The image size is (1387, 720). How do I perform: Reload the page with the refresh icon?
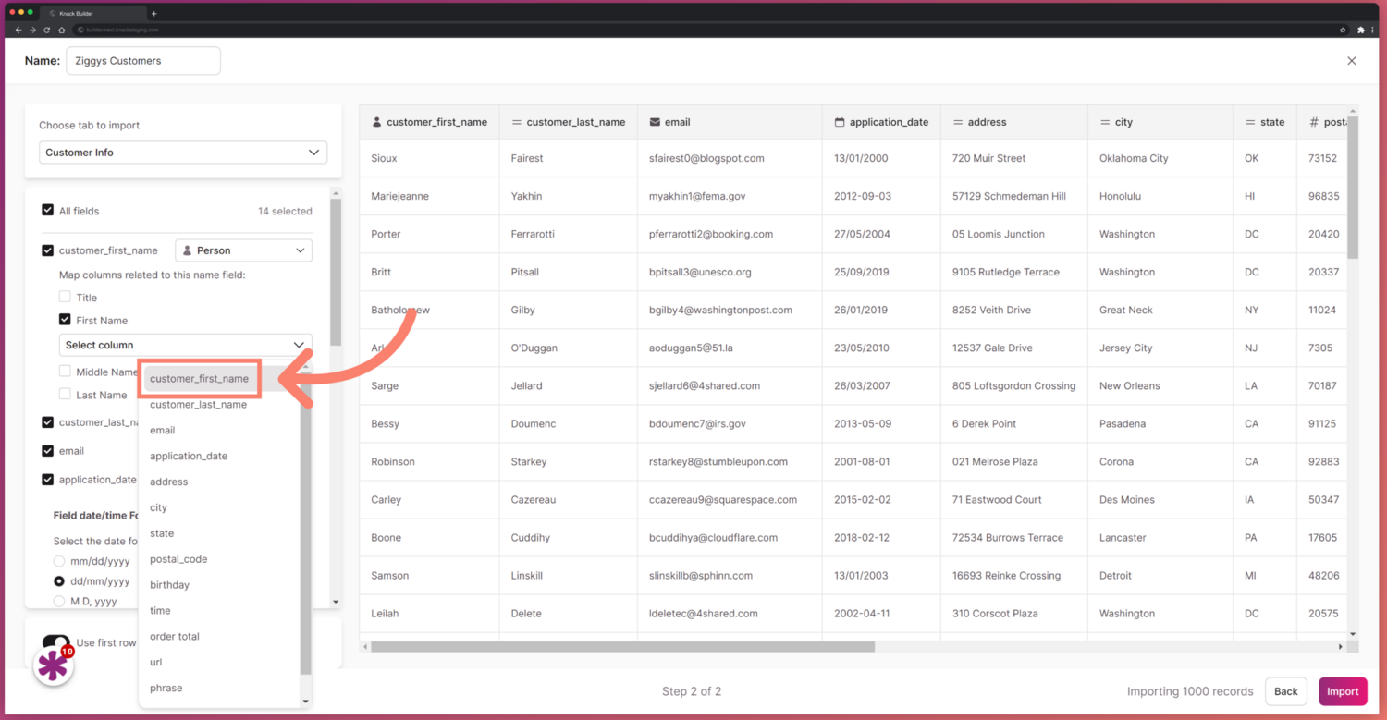point(47,30)
